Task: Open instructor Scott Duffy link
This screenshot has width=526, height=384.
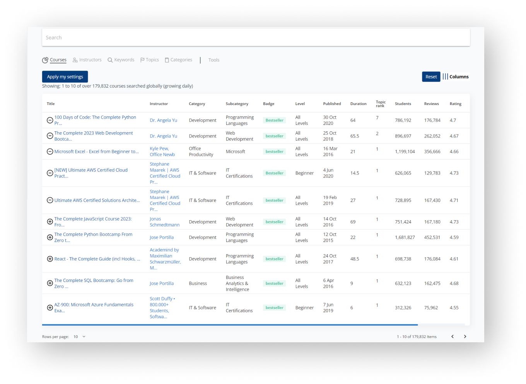Action: 162,308
